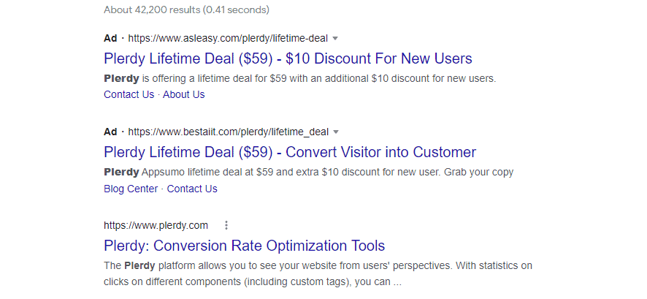Open the three-dot menu beside plerdy.com
Viewport: 647px width, 299px height.
point(226,225)
